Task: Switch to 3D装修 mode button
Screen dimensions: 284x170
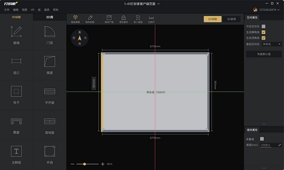Action: point(231,19)
